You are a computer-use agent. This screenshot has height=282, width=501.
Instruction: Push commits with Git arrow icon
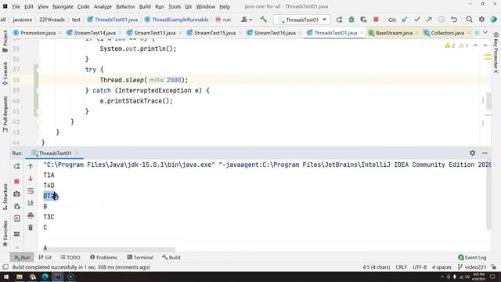tap(429, 20)
